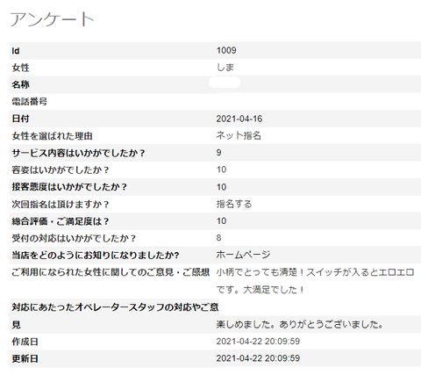
Task: Click the サービス内容はいかがでしたか？ label
Action: coord(78,153)
